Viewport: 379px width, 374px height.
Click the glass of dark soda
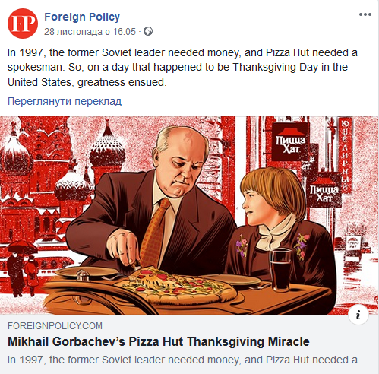tap(280, 269)
